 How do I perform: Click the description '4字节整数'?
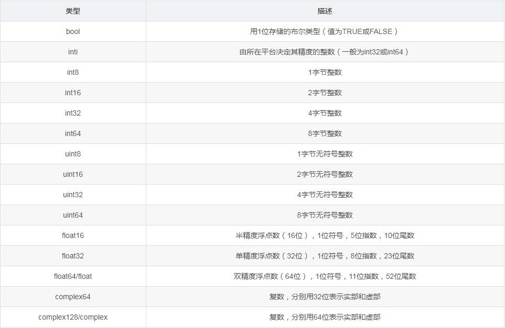tap(325, 113)
